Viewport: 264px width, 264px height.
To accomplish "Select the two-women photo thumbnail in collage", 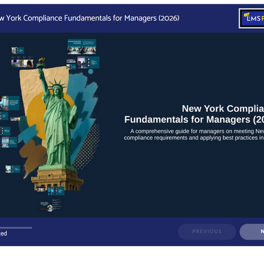I will point(22,63).
